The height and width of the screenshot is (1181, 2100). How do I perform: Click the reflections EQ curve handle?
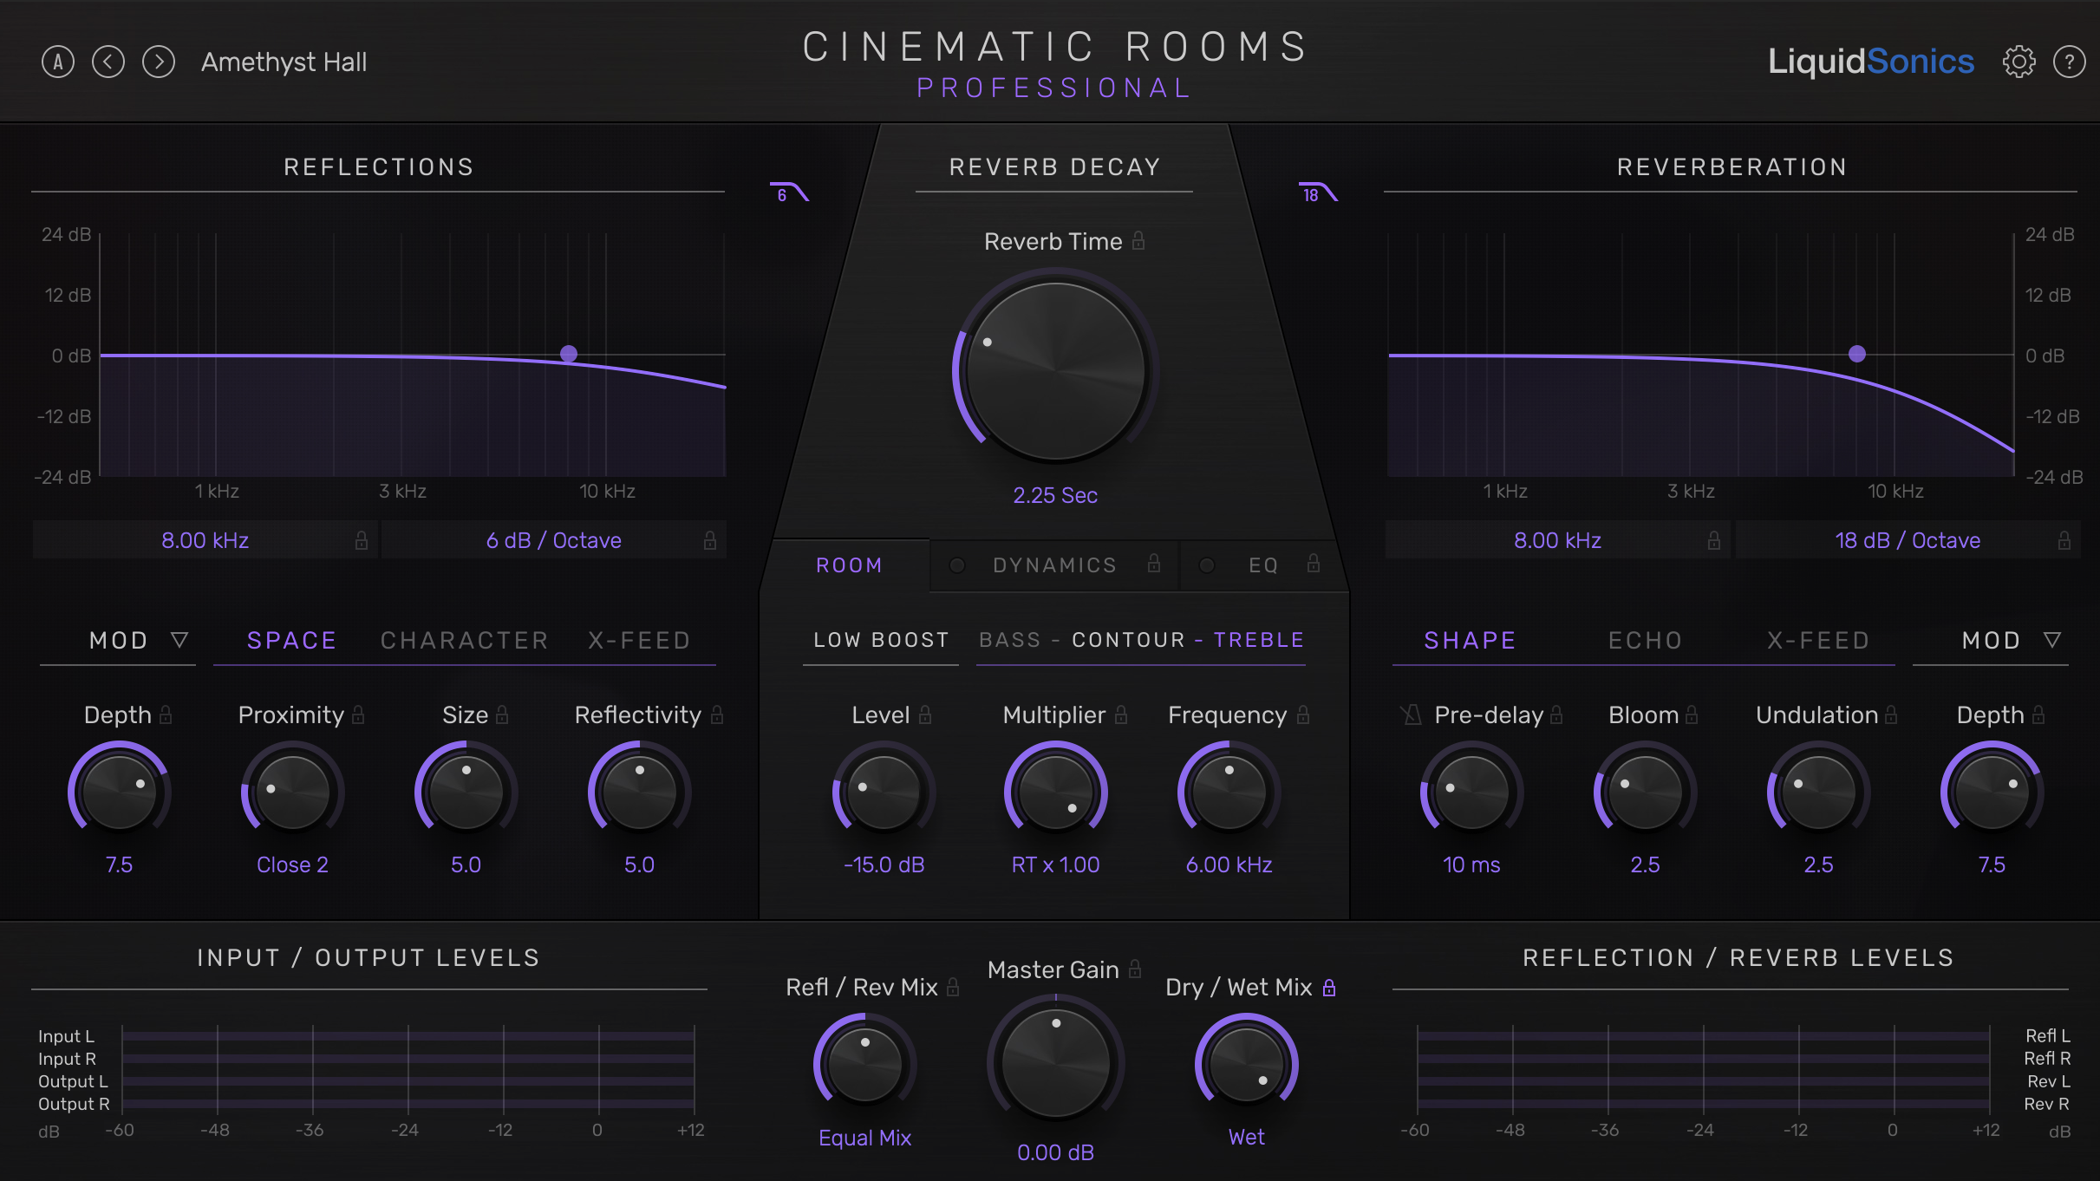pyautogui.click(x=569, y=354)
